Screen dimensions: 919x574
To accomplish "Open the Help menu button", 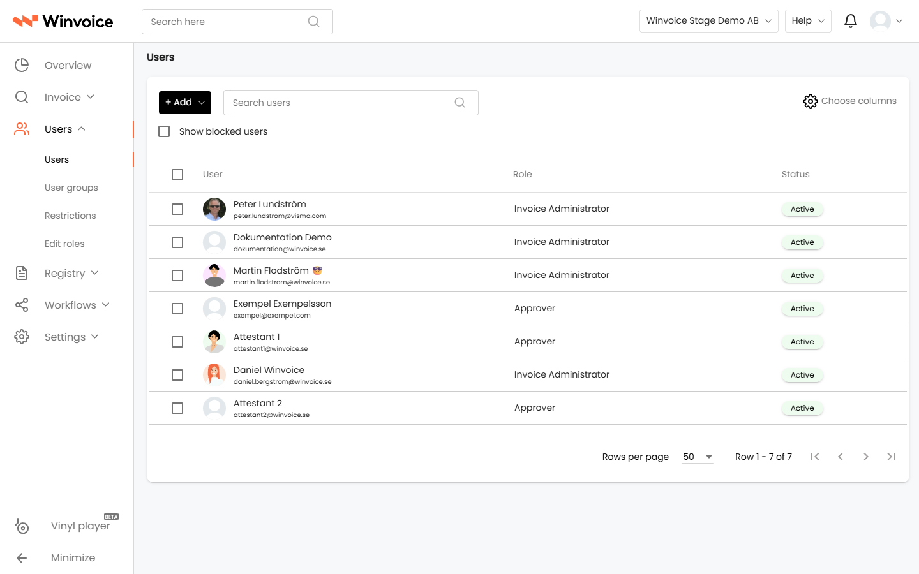I will 808,21.
